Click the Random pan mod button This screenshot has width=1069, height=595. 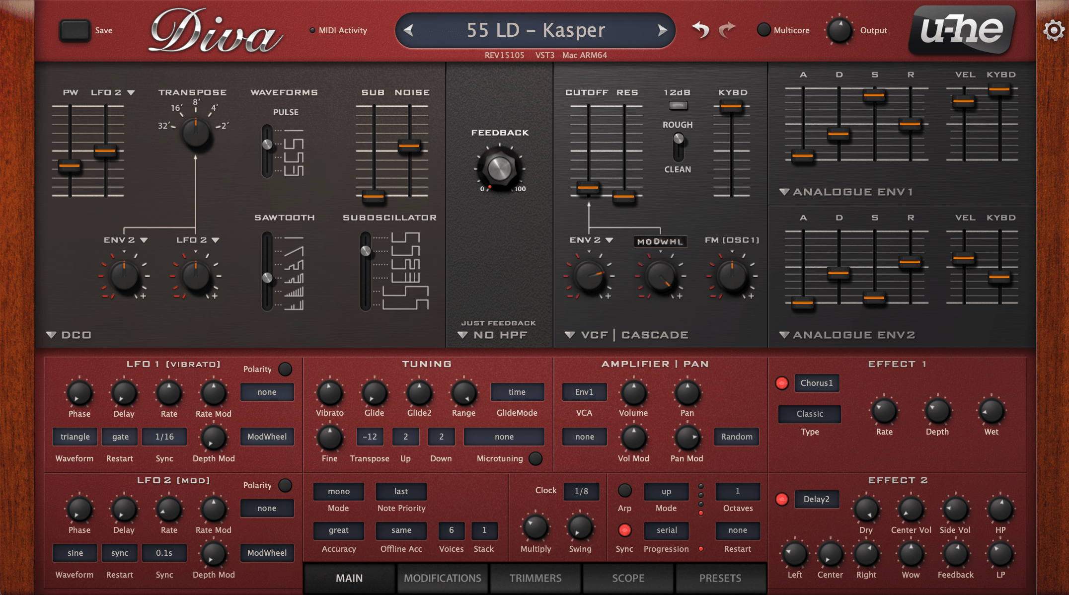(737, 437)
